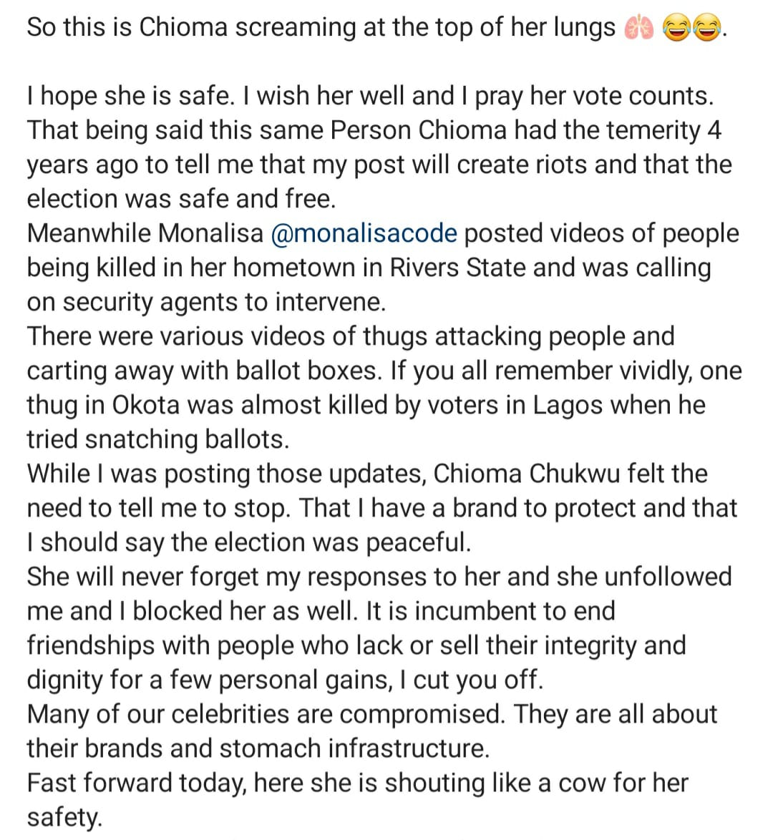Click the word 'peaceful' in the post
The height and width of the screenshot is (840, 773).
418,542
